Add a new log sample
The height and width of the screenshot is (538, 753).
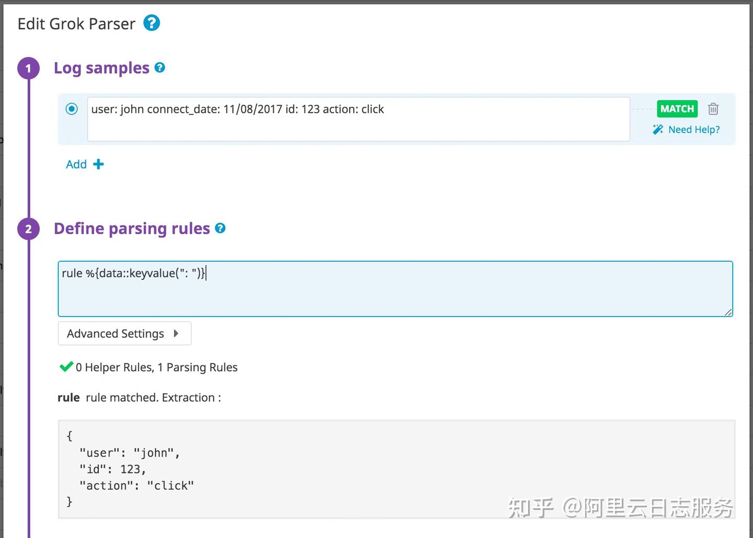point(76,164)
